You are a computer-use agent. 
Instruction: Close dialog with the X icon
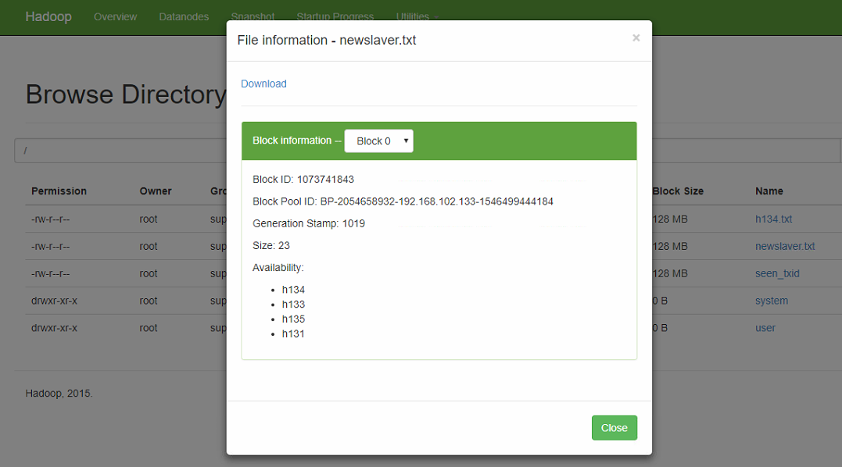[x=636, y=38]
